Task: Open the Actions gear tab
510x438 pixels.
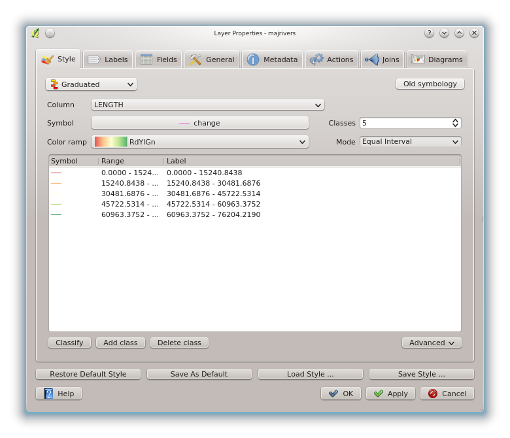Action: click(x=331, y=59)
